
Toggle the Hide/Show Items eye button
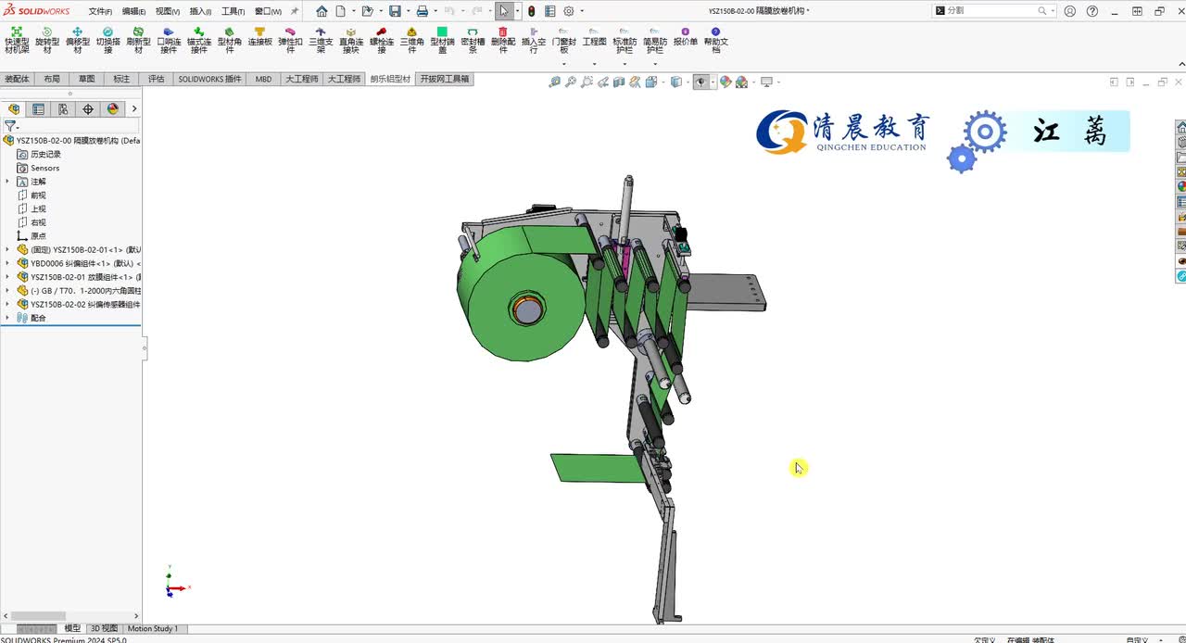pyautogui.click(x=700, y=82)
